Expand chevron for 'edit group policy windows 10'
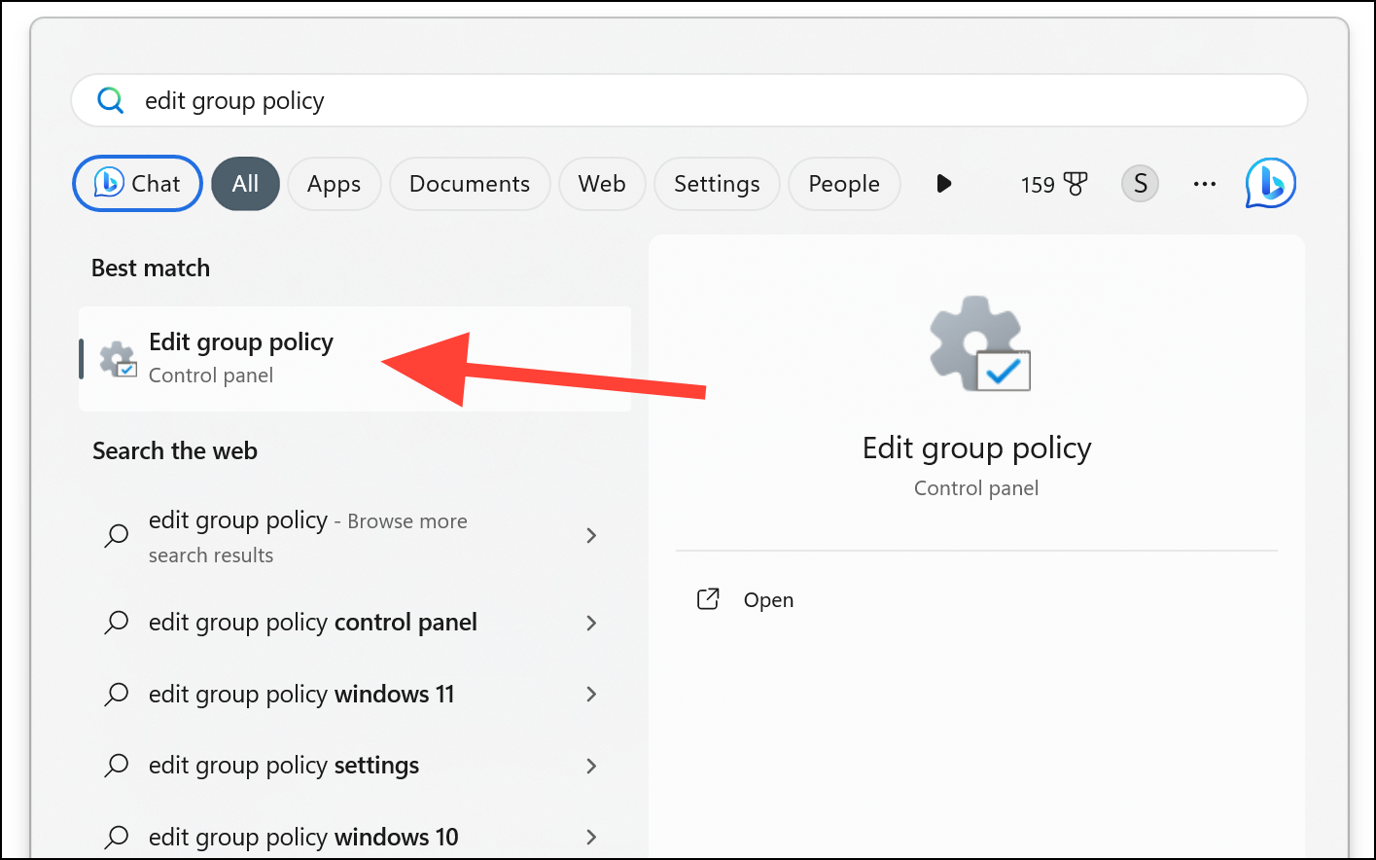The height and width of the screenshot is (860, 1376). 591,837
